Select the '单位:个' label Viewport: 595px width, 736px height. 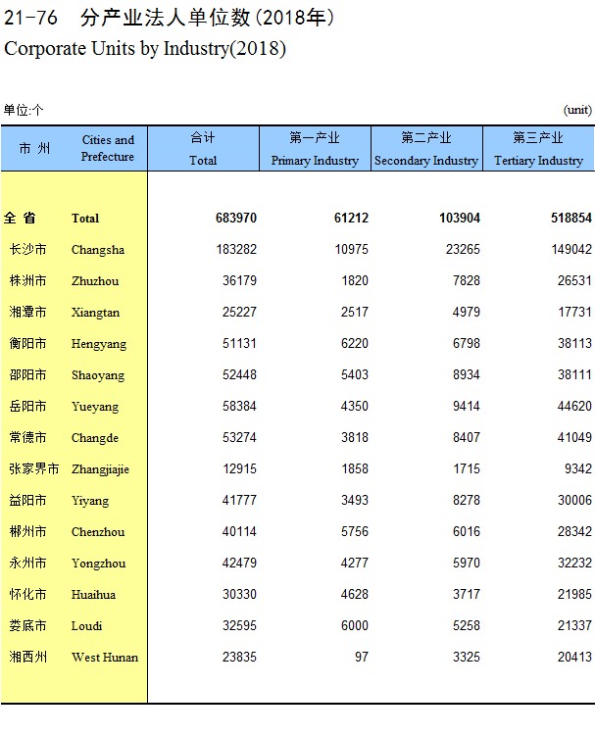click(24, 110)
